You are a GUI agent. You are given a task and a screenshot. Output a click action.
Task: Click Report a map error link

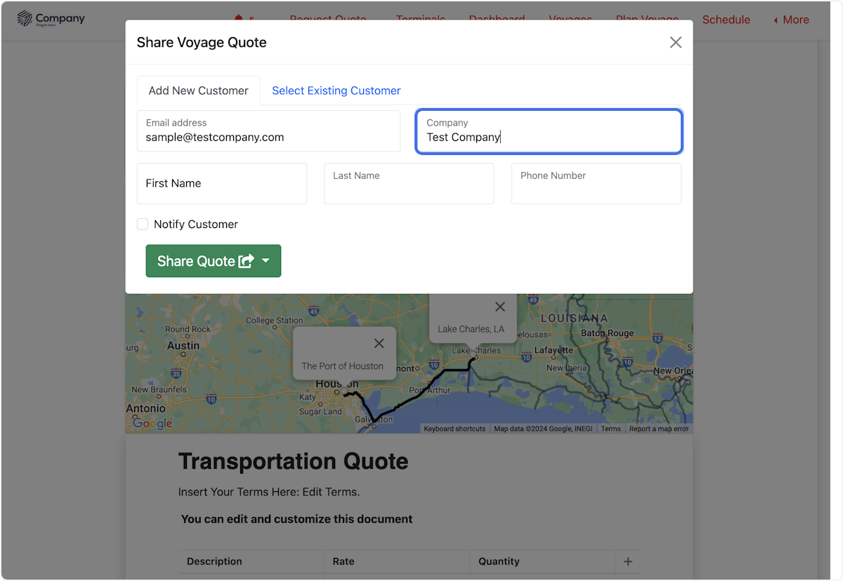click(659, 429)
